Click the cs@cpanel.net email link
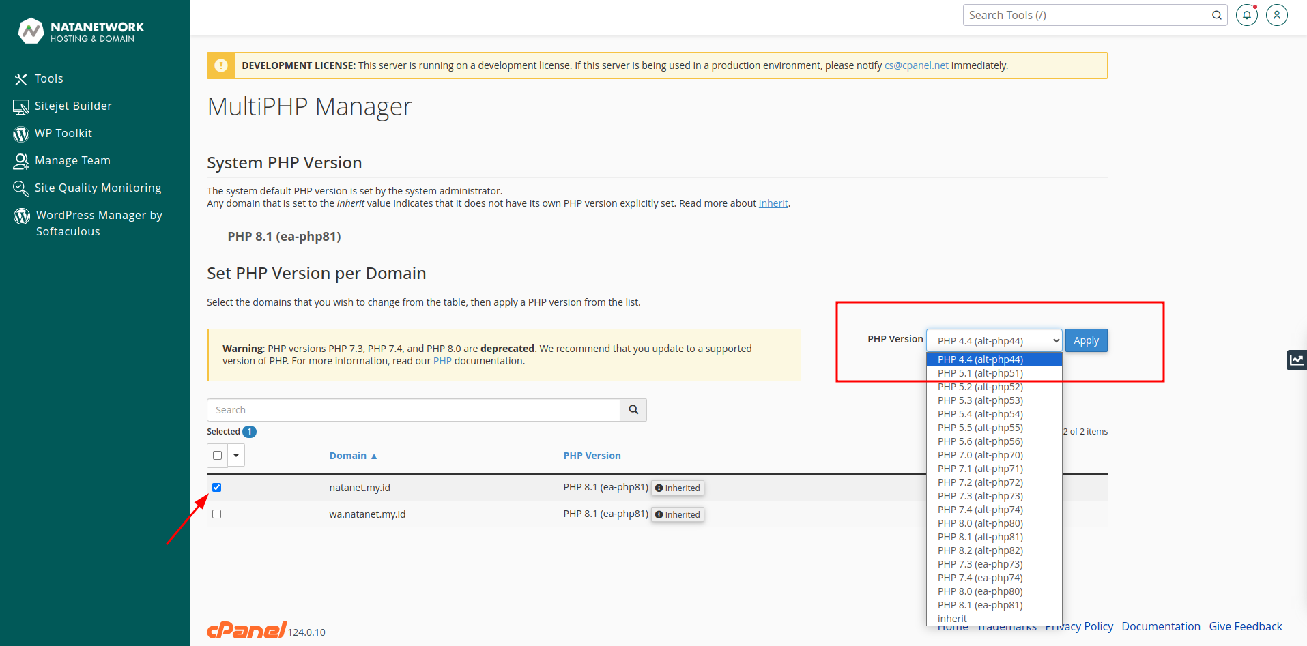 (917, 65)
